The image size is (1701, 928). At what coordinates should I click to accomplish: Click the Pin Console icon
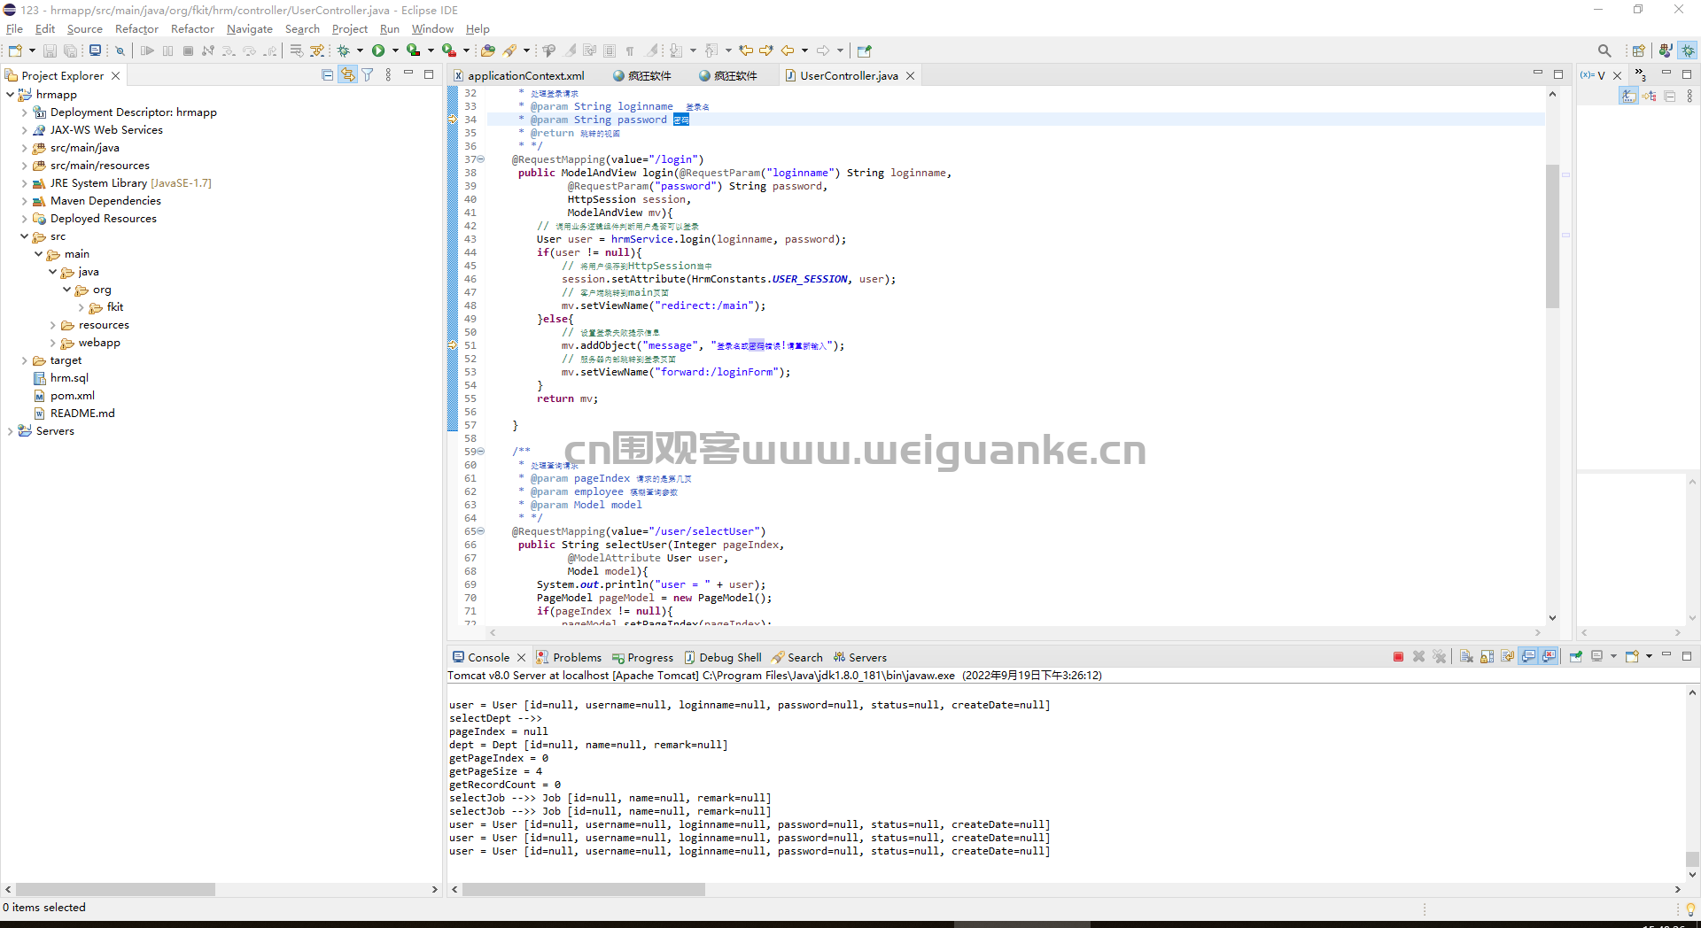click(1576, 657)
